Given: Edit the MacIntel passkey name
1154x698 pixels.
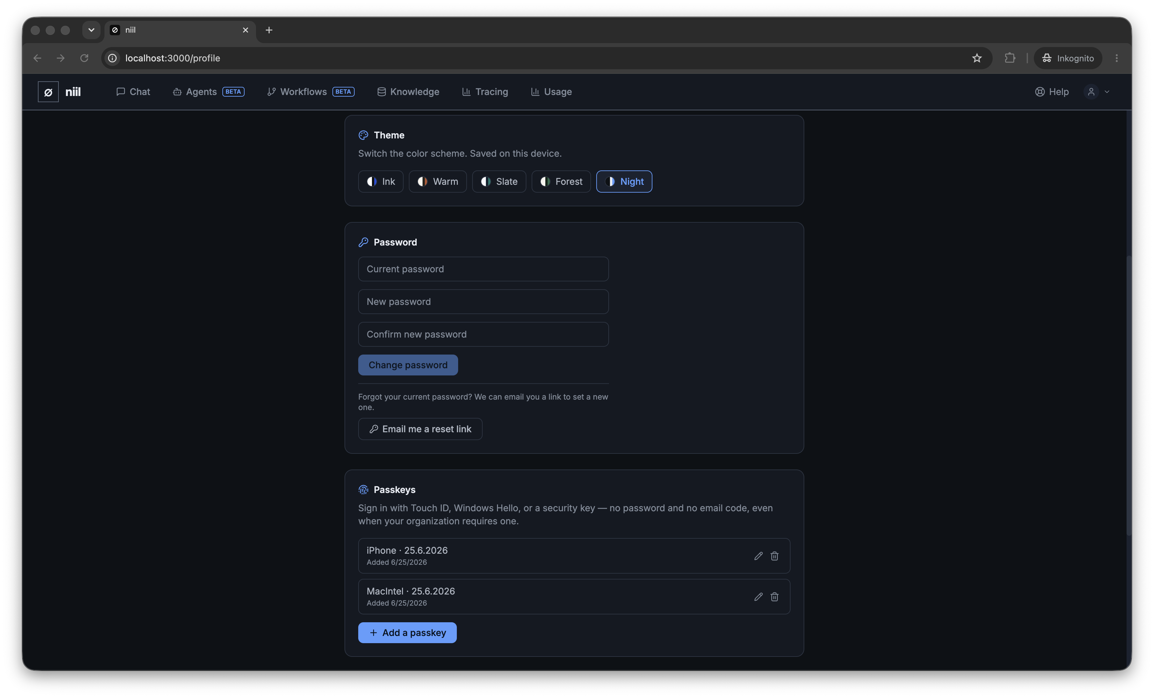Looking at the screenshot, I should pos(758,597).
